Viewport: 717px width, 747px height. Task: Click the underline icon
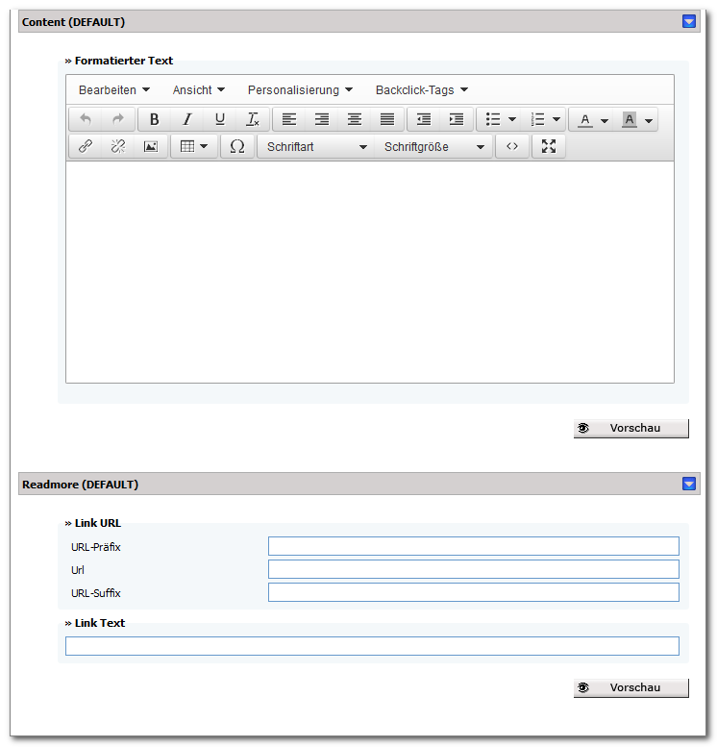click(x=220, y=119)
